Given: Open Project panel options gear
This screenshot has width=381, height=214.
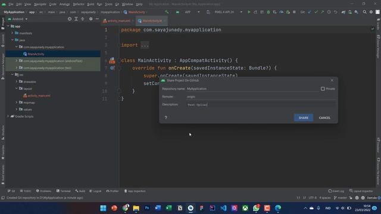Looking at the screenshot, I should point(90,19).
